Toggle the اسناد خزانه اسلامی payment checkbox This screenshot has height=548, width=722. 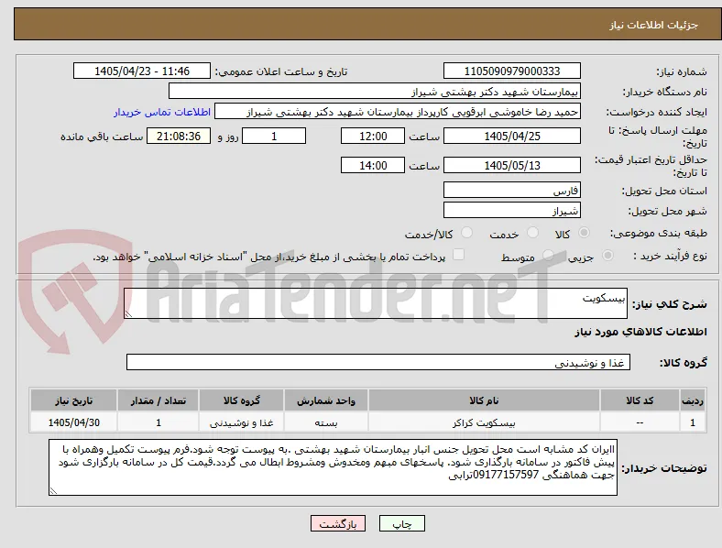tap(458, 255)
